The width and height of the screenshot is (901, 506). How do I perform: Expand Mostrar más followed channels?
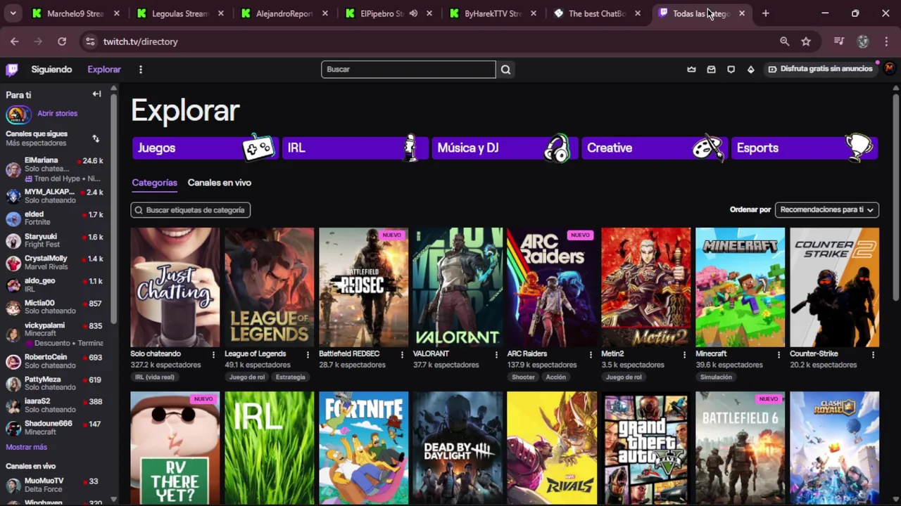click(26, 447)
